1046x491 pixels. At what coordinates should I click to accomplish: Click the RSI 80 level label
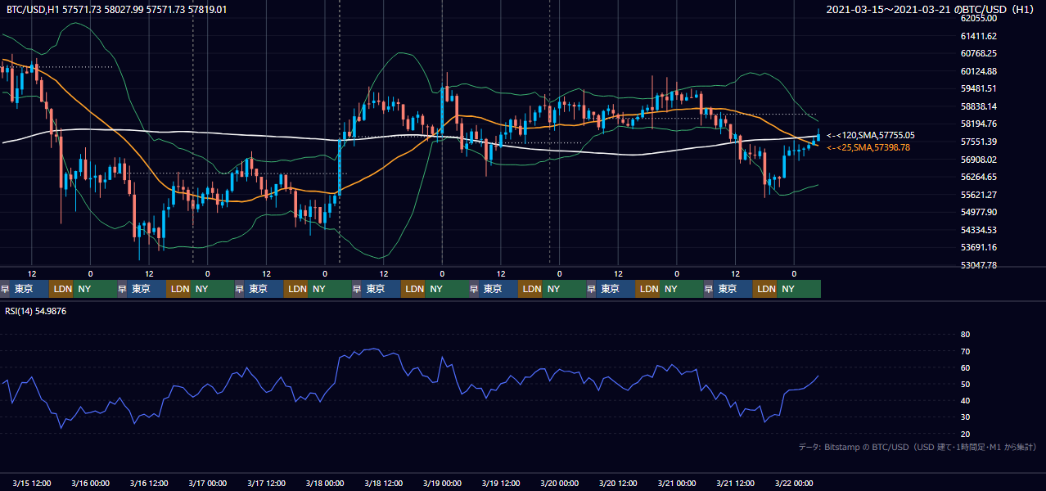[965, 335]
